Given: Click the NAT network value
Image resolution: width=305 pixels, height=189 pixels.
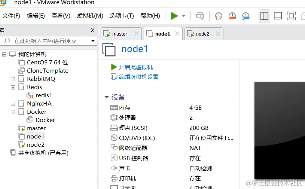Looking at the screenshot, I should pyautogui.click(x=195, y=148).
